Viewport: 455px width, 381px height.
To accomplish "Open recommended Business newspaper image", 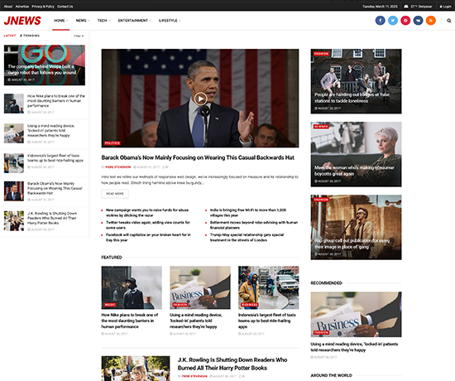I will tap(356, 315).
